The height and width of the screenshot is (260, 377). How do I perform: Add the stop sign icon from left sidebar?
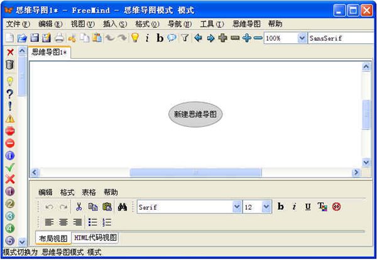10,131
